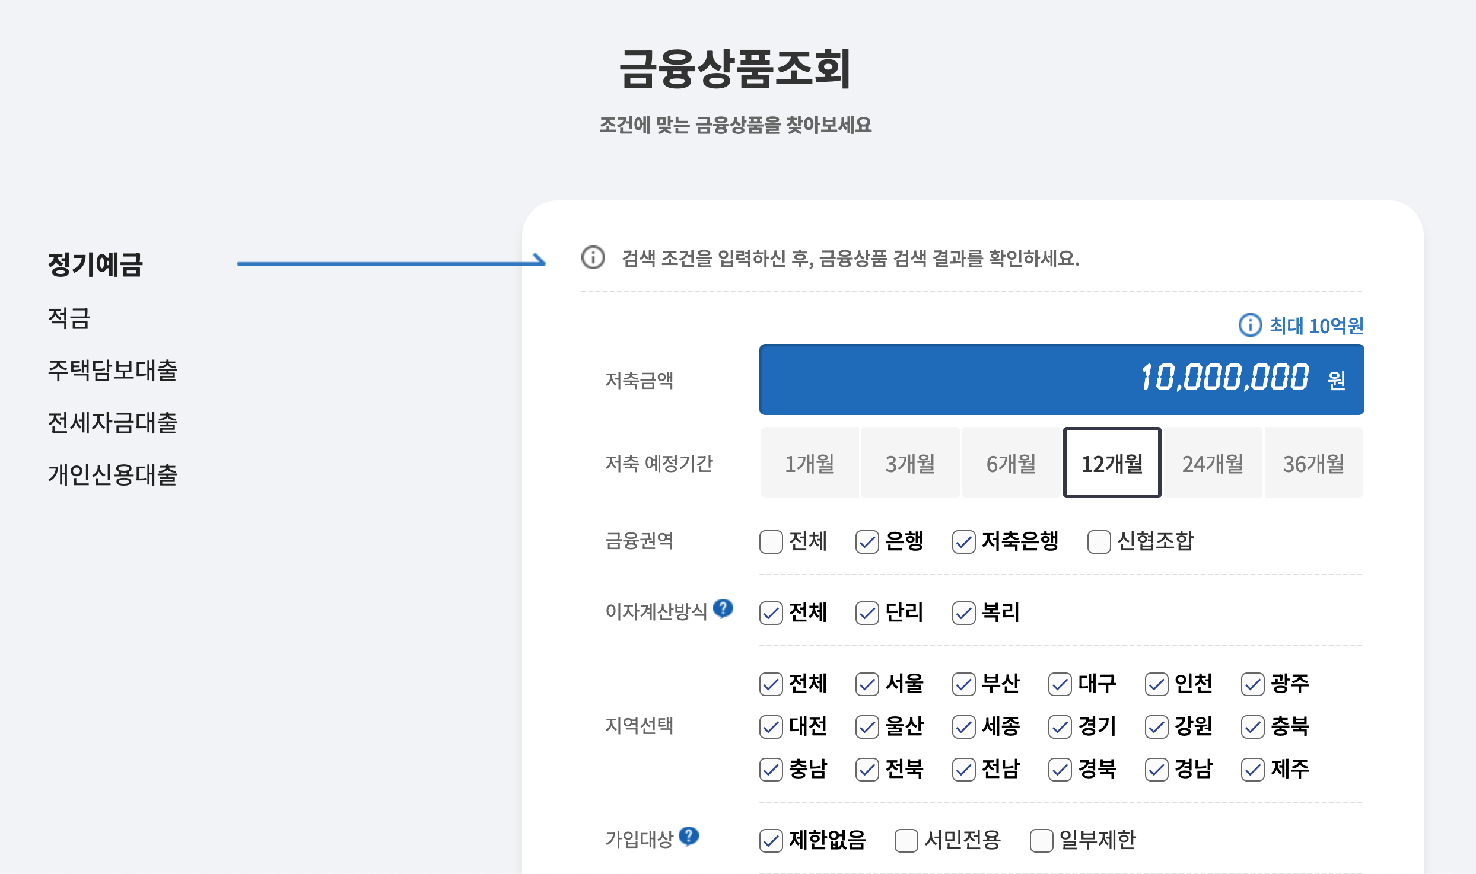The width and height of the screenshot is (1476, 874).
Task: Click help icon next to 가입대상
Action: click(x=689, y=835)
